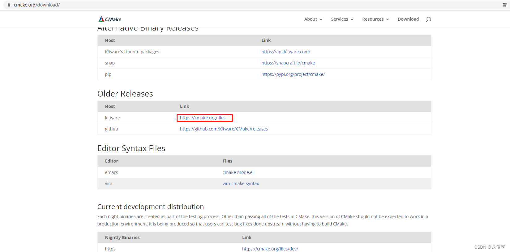Open the vim-cmake-syntax link
This screenshot has width=510, height=252.
point(241,184)
